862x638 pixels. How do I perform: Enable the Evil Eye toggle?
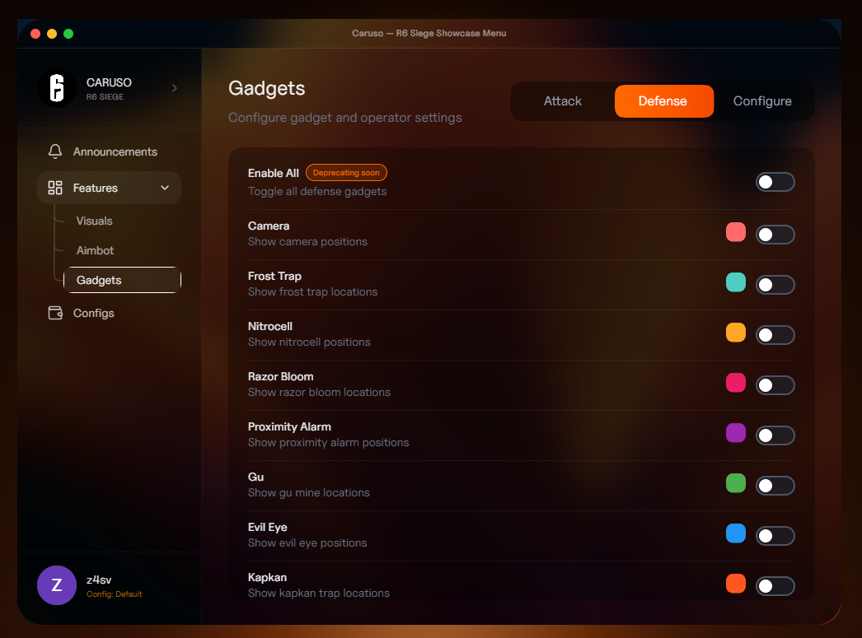(775, 537)
